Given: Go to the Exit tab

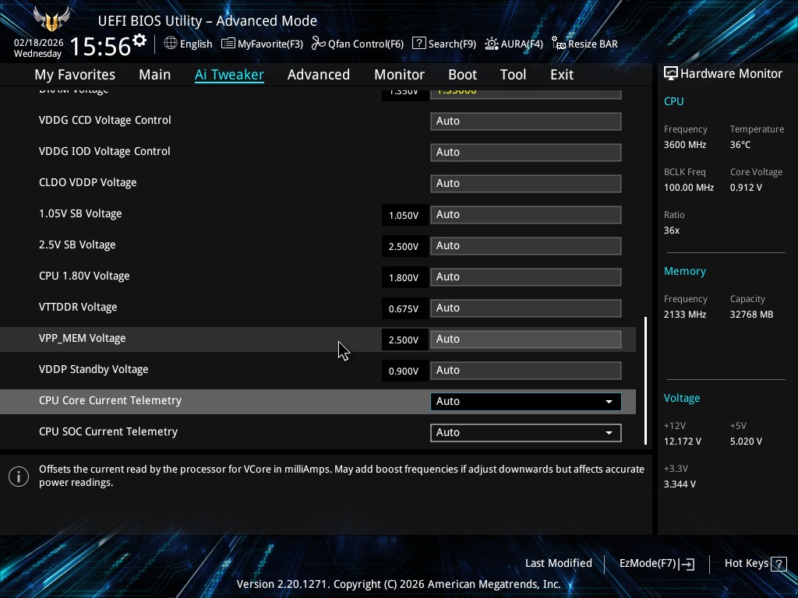Looking at the screenshot, I should pos(562,75).
